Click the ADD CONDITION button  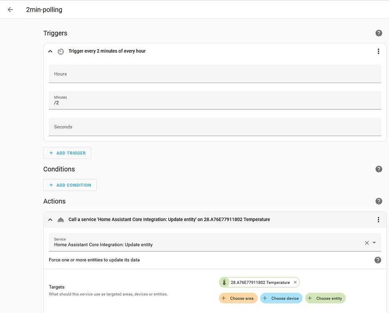pyautogui.click(x=70, y=184)
